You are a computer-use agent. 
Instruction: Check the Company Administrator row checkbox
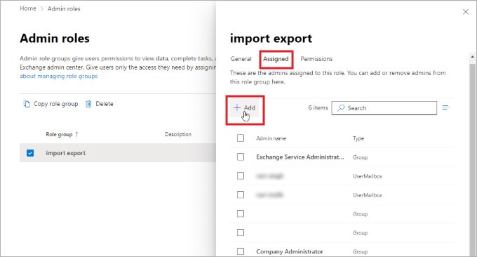241,251
